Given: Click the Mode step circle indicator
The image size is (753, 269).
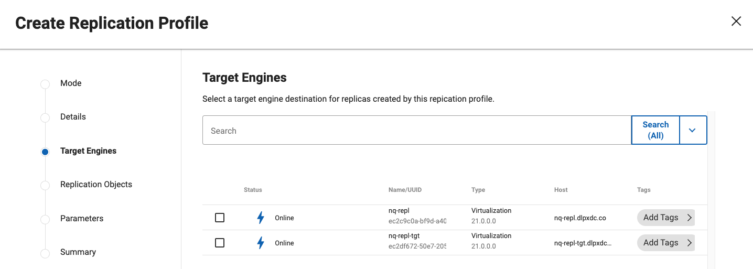Looking at the screenshot, I should [x=45, y=84].
